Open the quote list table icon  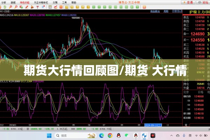(50, 7)
